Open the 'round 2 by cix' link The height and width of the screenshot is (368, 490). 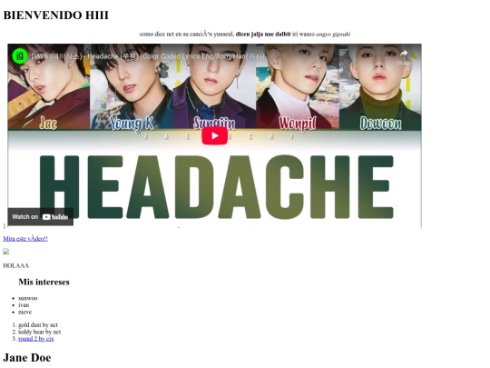[x=36, y=339]
